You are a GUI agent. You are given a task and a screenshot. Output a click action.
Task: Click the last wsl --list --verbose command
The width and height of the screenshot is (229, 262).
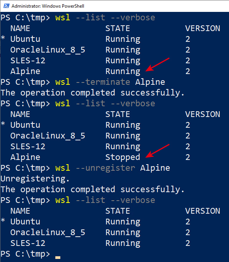[105, 200]
